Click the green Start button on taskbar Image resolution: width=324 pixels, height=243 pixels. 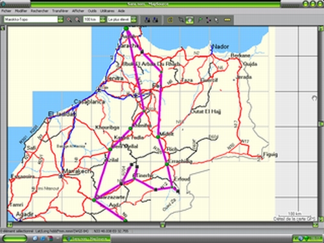[x=15, y=238]
